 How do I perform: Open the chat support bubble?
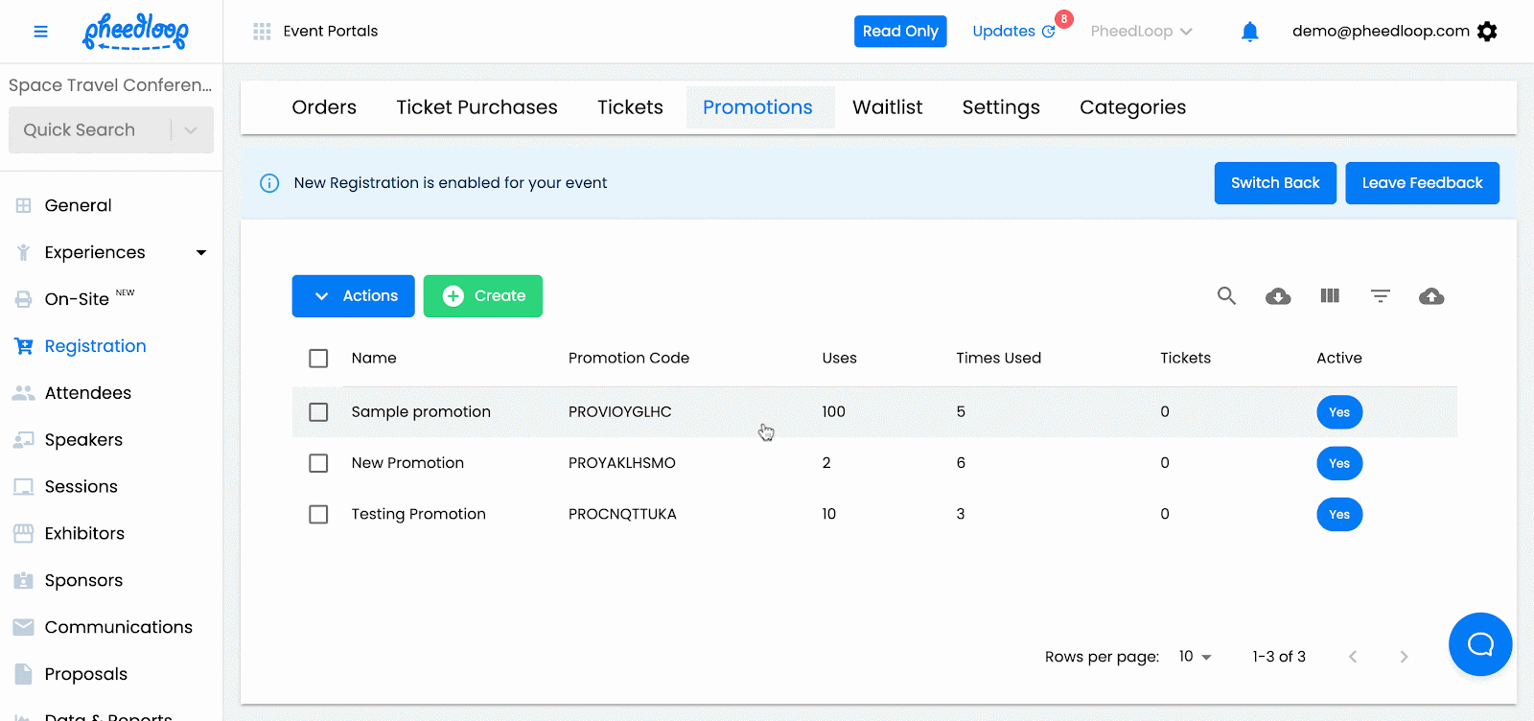pos(1480,644)
